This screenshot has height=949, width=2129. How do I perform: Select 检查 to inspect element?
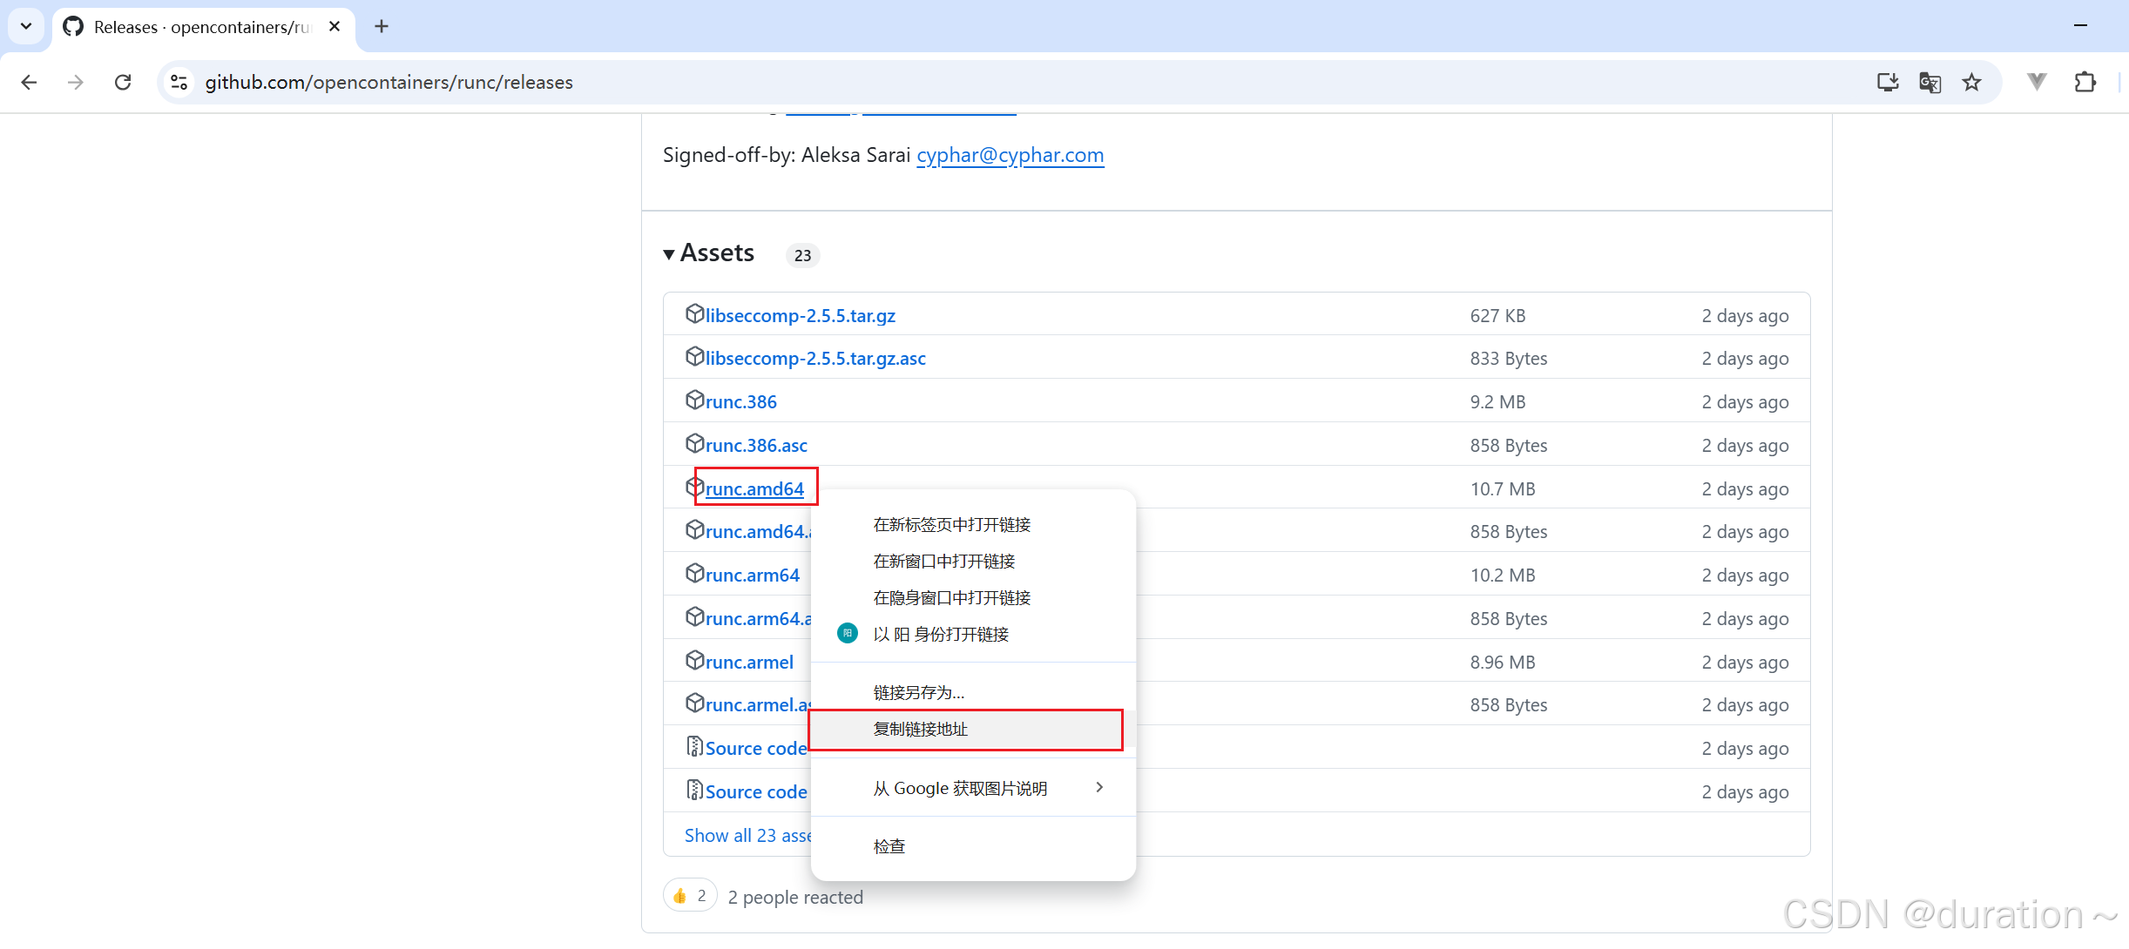pyautogui.click(x=973, y=847)
